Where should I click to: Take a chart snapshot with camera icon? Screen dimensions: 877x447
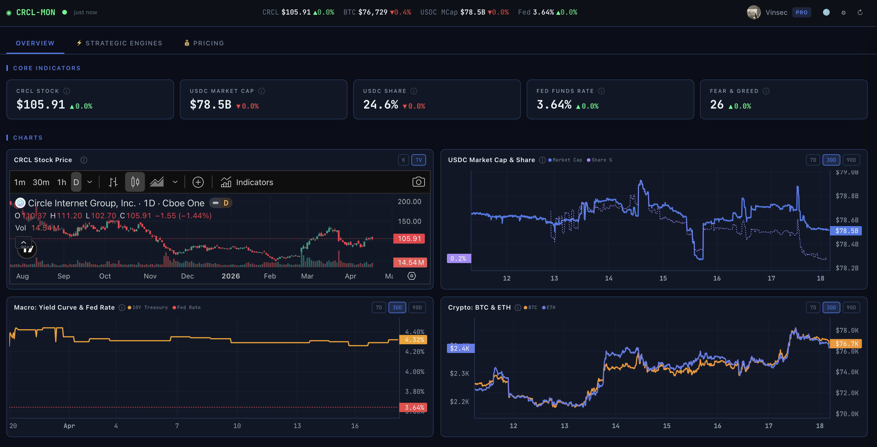click(x=418, y=182)
